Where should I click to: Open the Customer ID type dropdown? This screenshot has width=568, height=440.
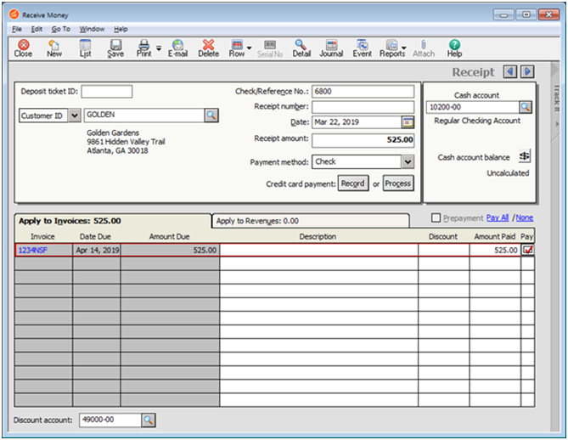(74, 116)
